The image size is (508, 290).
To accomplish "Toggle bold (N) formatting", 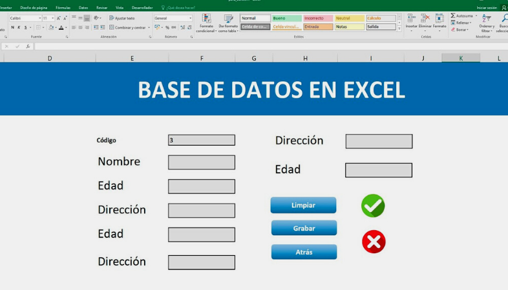I will click(13, 28).
